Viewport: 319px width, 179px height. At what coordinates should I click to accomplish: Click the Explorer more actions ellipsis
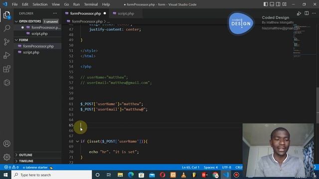tap(55, 13)
